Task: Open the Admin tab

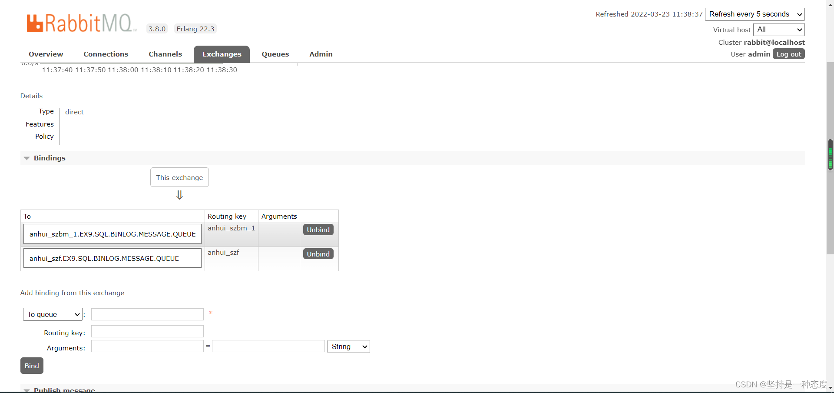Action: (321, 54)
